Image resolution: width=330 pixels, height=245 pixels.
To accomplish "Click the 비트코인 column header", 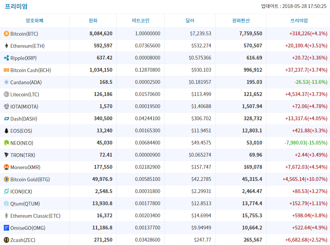I will [141, 20].
